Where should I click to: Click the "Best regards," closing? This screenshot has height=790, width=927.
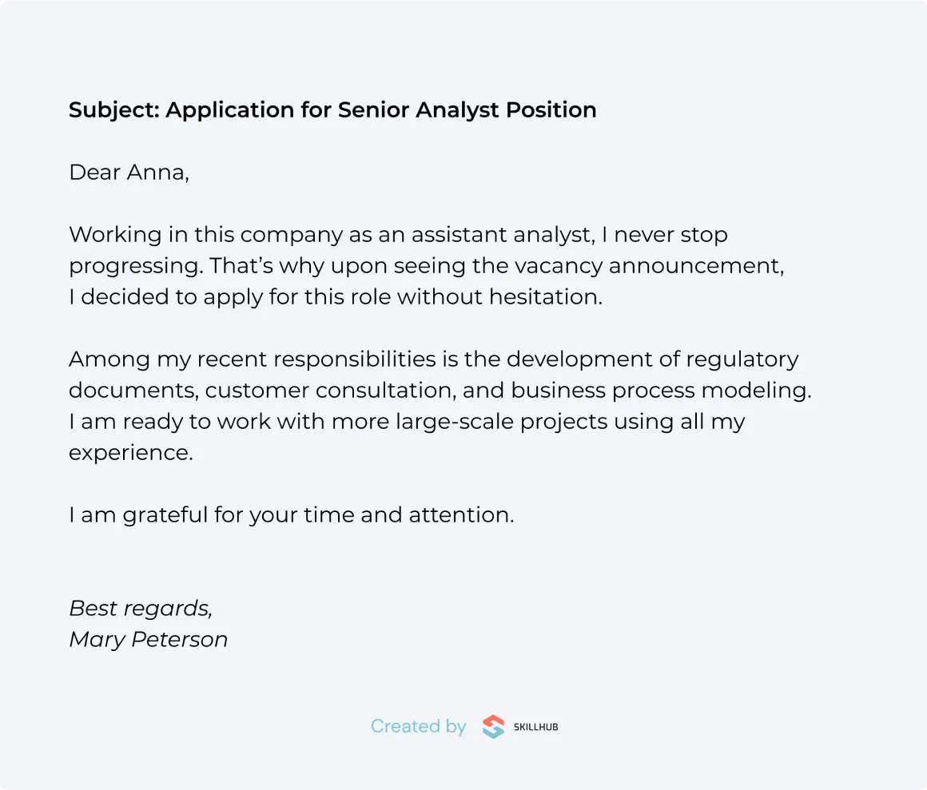[141, 609]
